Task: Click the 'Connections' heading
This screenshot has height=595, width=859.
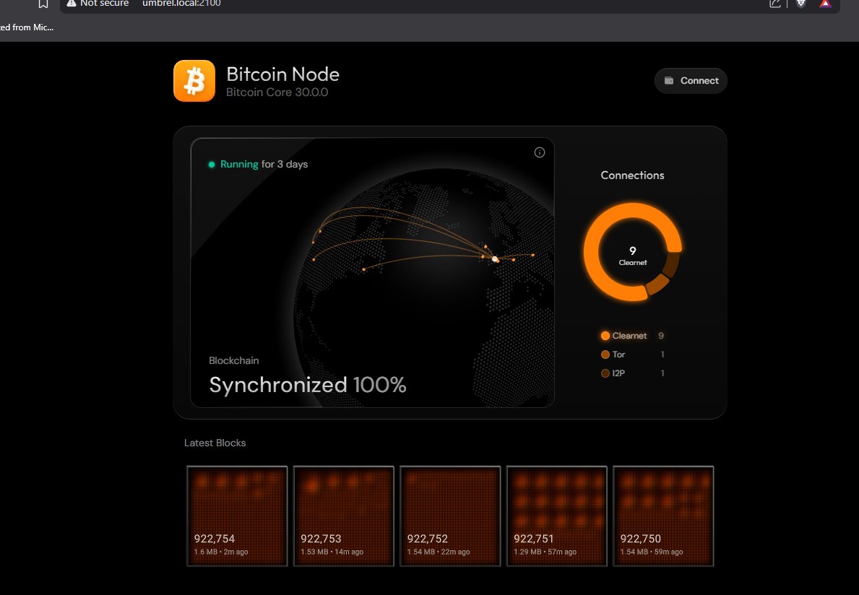Action: [632, 175]
